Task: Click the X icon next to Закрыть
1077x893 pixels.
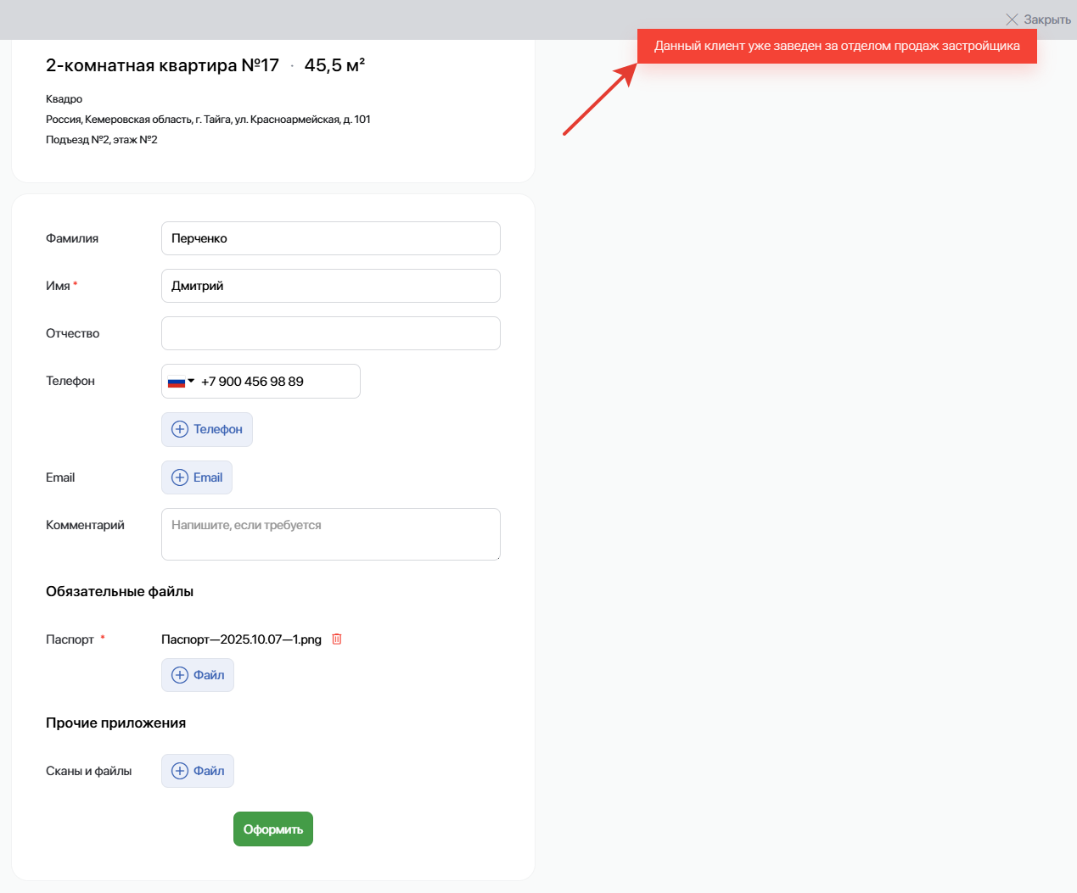Action: 1012,20
